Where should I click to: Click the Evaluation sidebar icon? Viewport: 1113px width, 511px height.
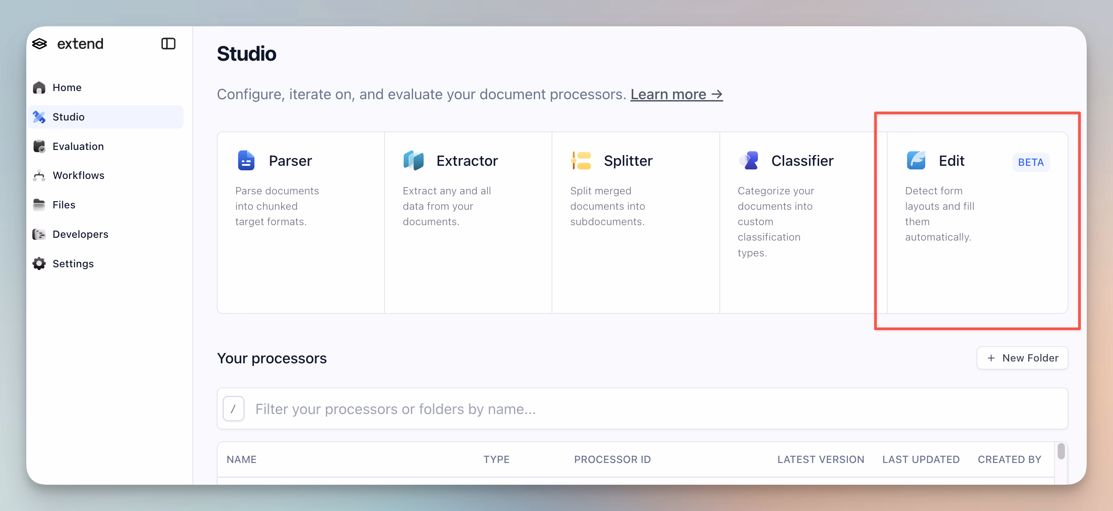click(39, 146)
